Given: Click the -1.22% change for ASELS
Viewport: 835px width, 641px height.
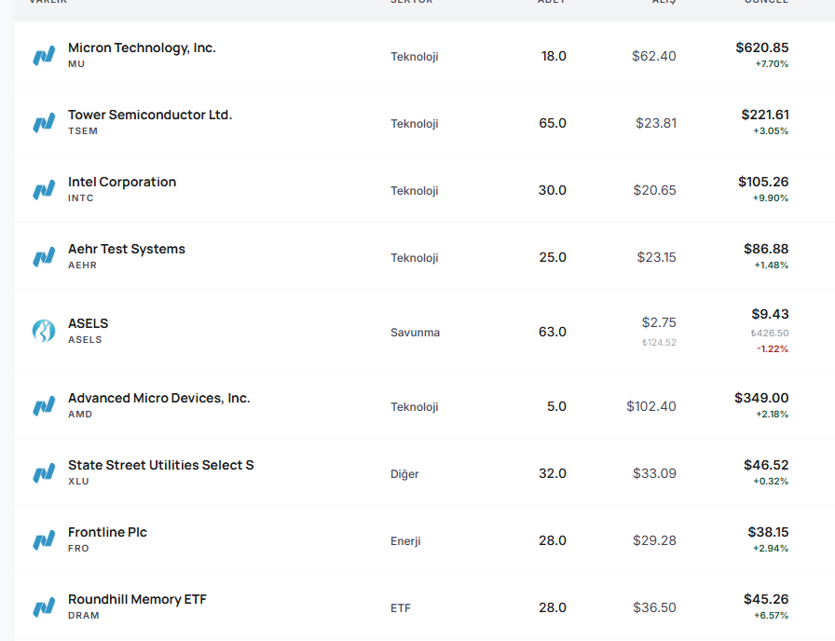Looking at the screenshot, I should 773,348.
